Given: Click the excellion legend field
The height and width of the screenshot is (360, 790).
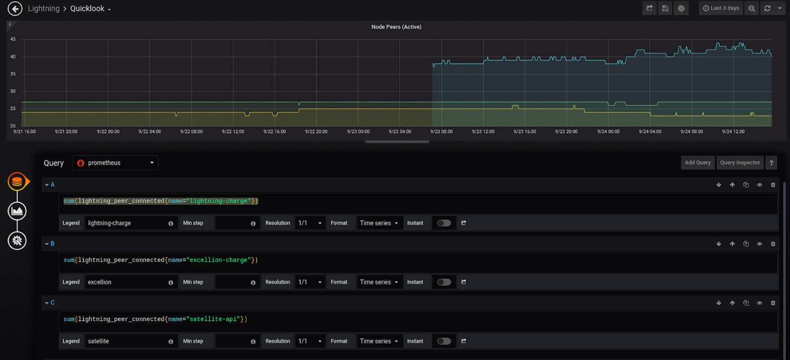Looking at the screenshot, I should pyautogui.click(x=131, y=282).
